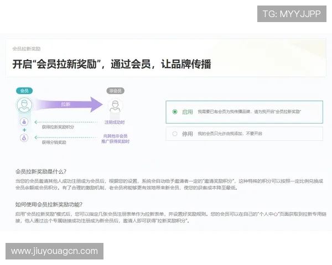The width and height of the screenshot is (332, 265).
Task: Click the 会员 avatar icon
Action: pyautogui.click(x=24, y=105)
